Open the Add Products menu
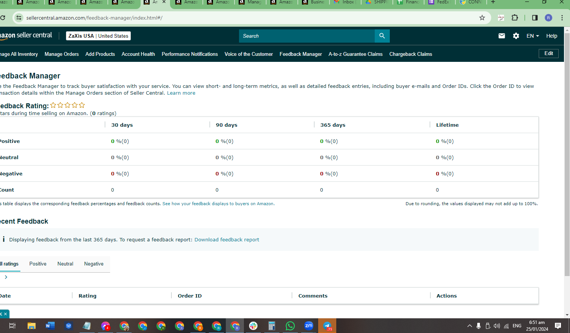Viewport: 570px width, 333px height. [x=100, y=54]
